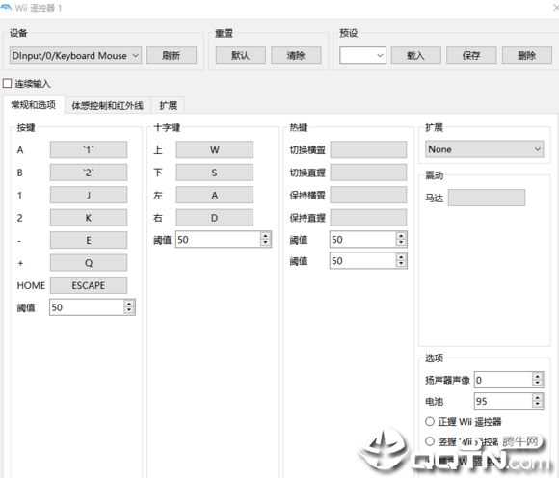The width and height of the screenshot is (559, 478).
Task: Rebind the B button mapped to `2`
Action: (x=89, y=173)
